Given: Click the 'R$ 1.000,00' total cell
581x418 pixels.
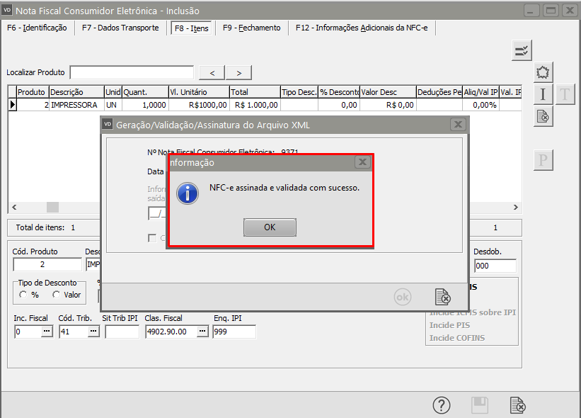Looking at the screenshot, I should pos(255,105).
